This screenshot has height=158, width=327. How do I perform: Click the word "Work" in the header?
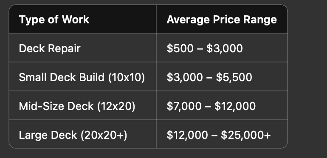pyautogui.click(x=76, y=20)
